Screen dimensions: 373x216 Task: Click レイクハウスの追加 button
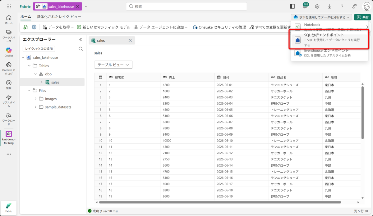click(39, 49)
